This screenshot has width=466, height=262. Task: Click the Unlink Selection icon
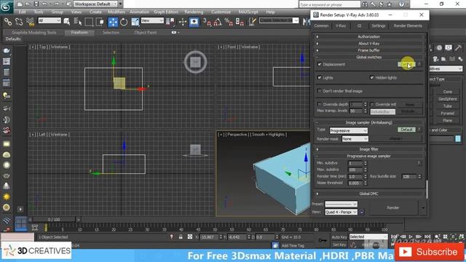click(x=19, y=22)
